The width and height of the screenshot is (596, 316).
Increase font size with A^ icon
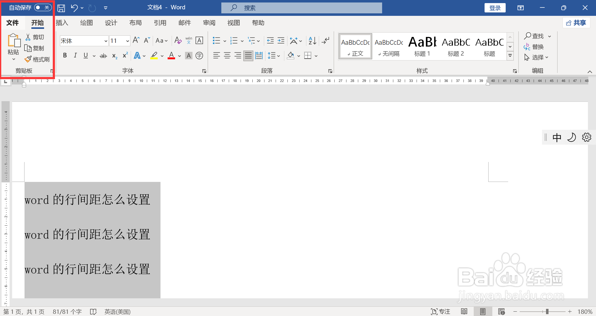(x=136, y=40)
